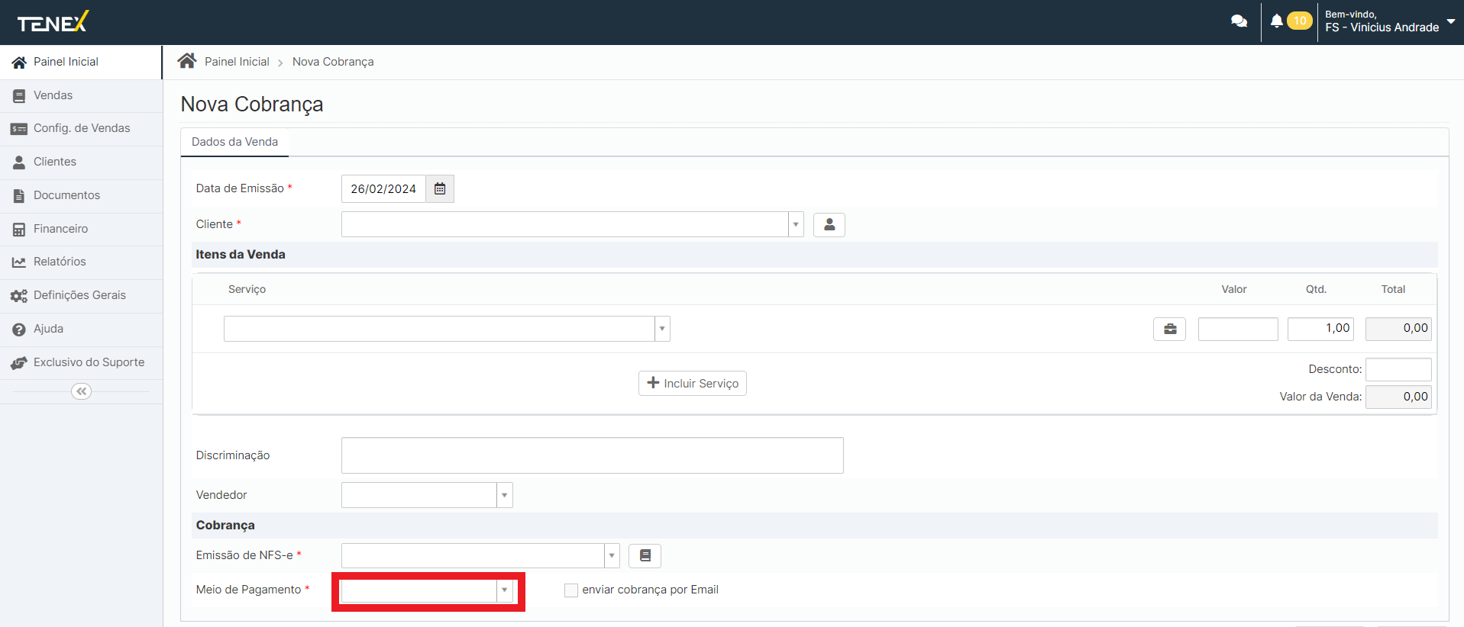Viewport: 1464px width, 627px height.
Task: Click the NFS-e book icon button
Action: click(x=645, y=556)
